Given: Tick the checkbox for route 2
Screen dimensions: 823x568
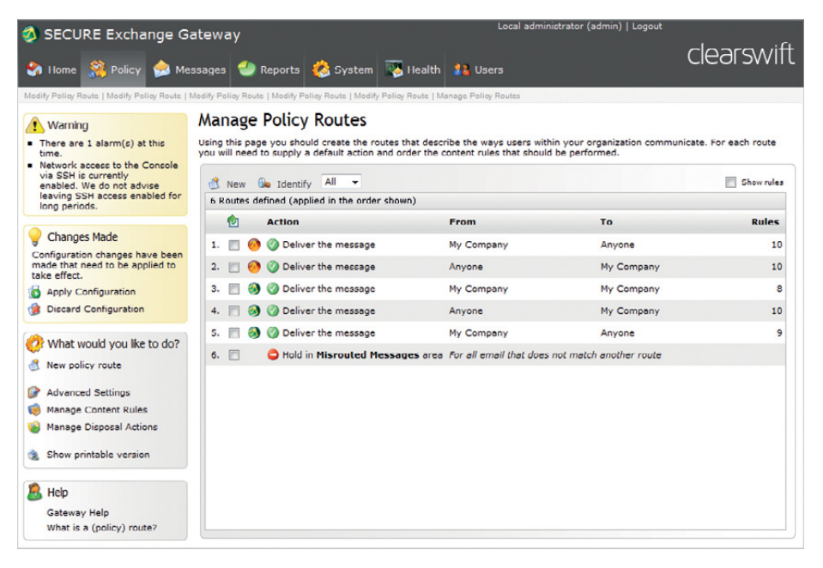Looking at the screenshot, I should coord(234,267).
